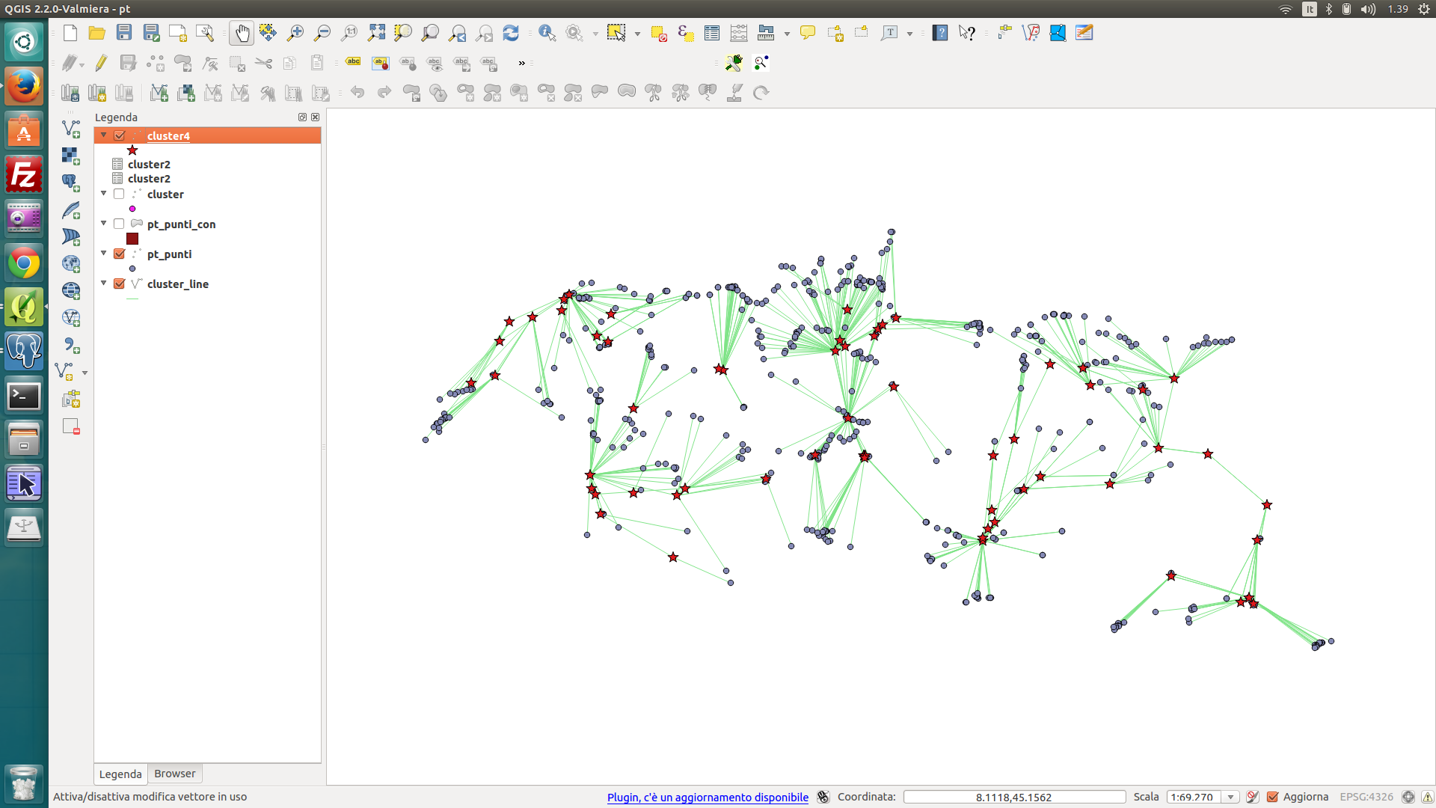Undock the Legenda panel
The image size is (1436, 808).
click(302, 117)
